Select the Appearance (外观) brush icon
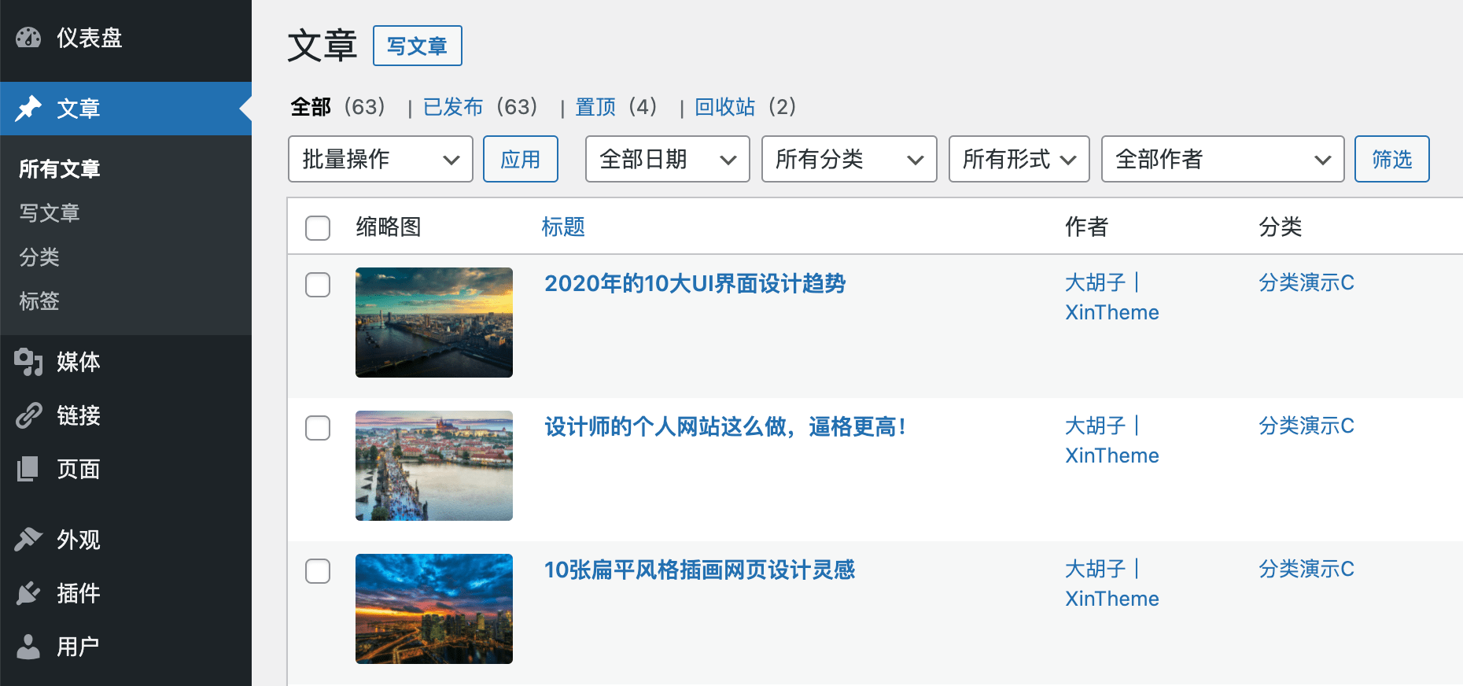This screenshot has width=1463, height=686. pyautogui.click(x=28, y=540)
